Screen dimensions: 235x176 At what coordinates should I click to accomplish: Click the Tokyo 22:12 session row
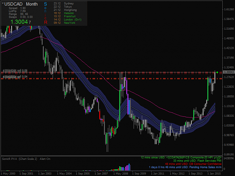[x=63, y=7]
